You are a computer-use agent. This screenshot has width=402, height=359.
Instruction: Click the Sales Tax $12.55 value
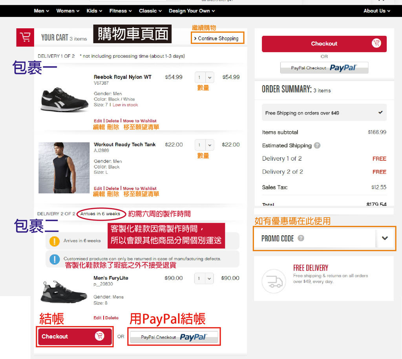coord(379,187)
